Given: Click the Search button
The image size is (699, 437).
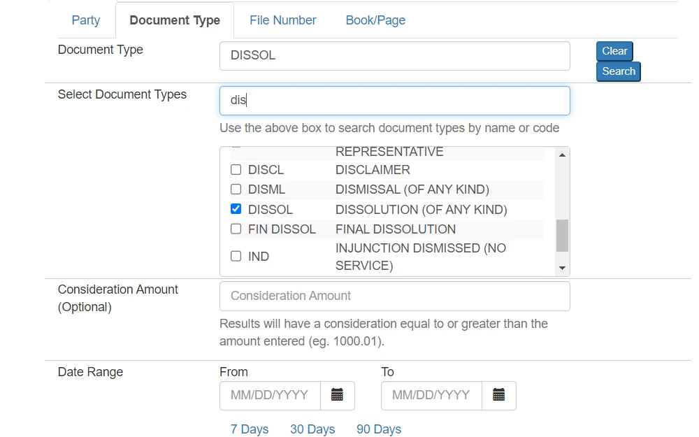Looking at the screenshot, I should 618,71.
